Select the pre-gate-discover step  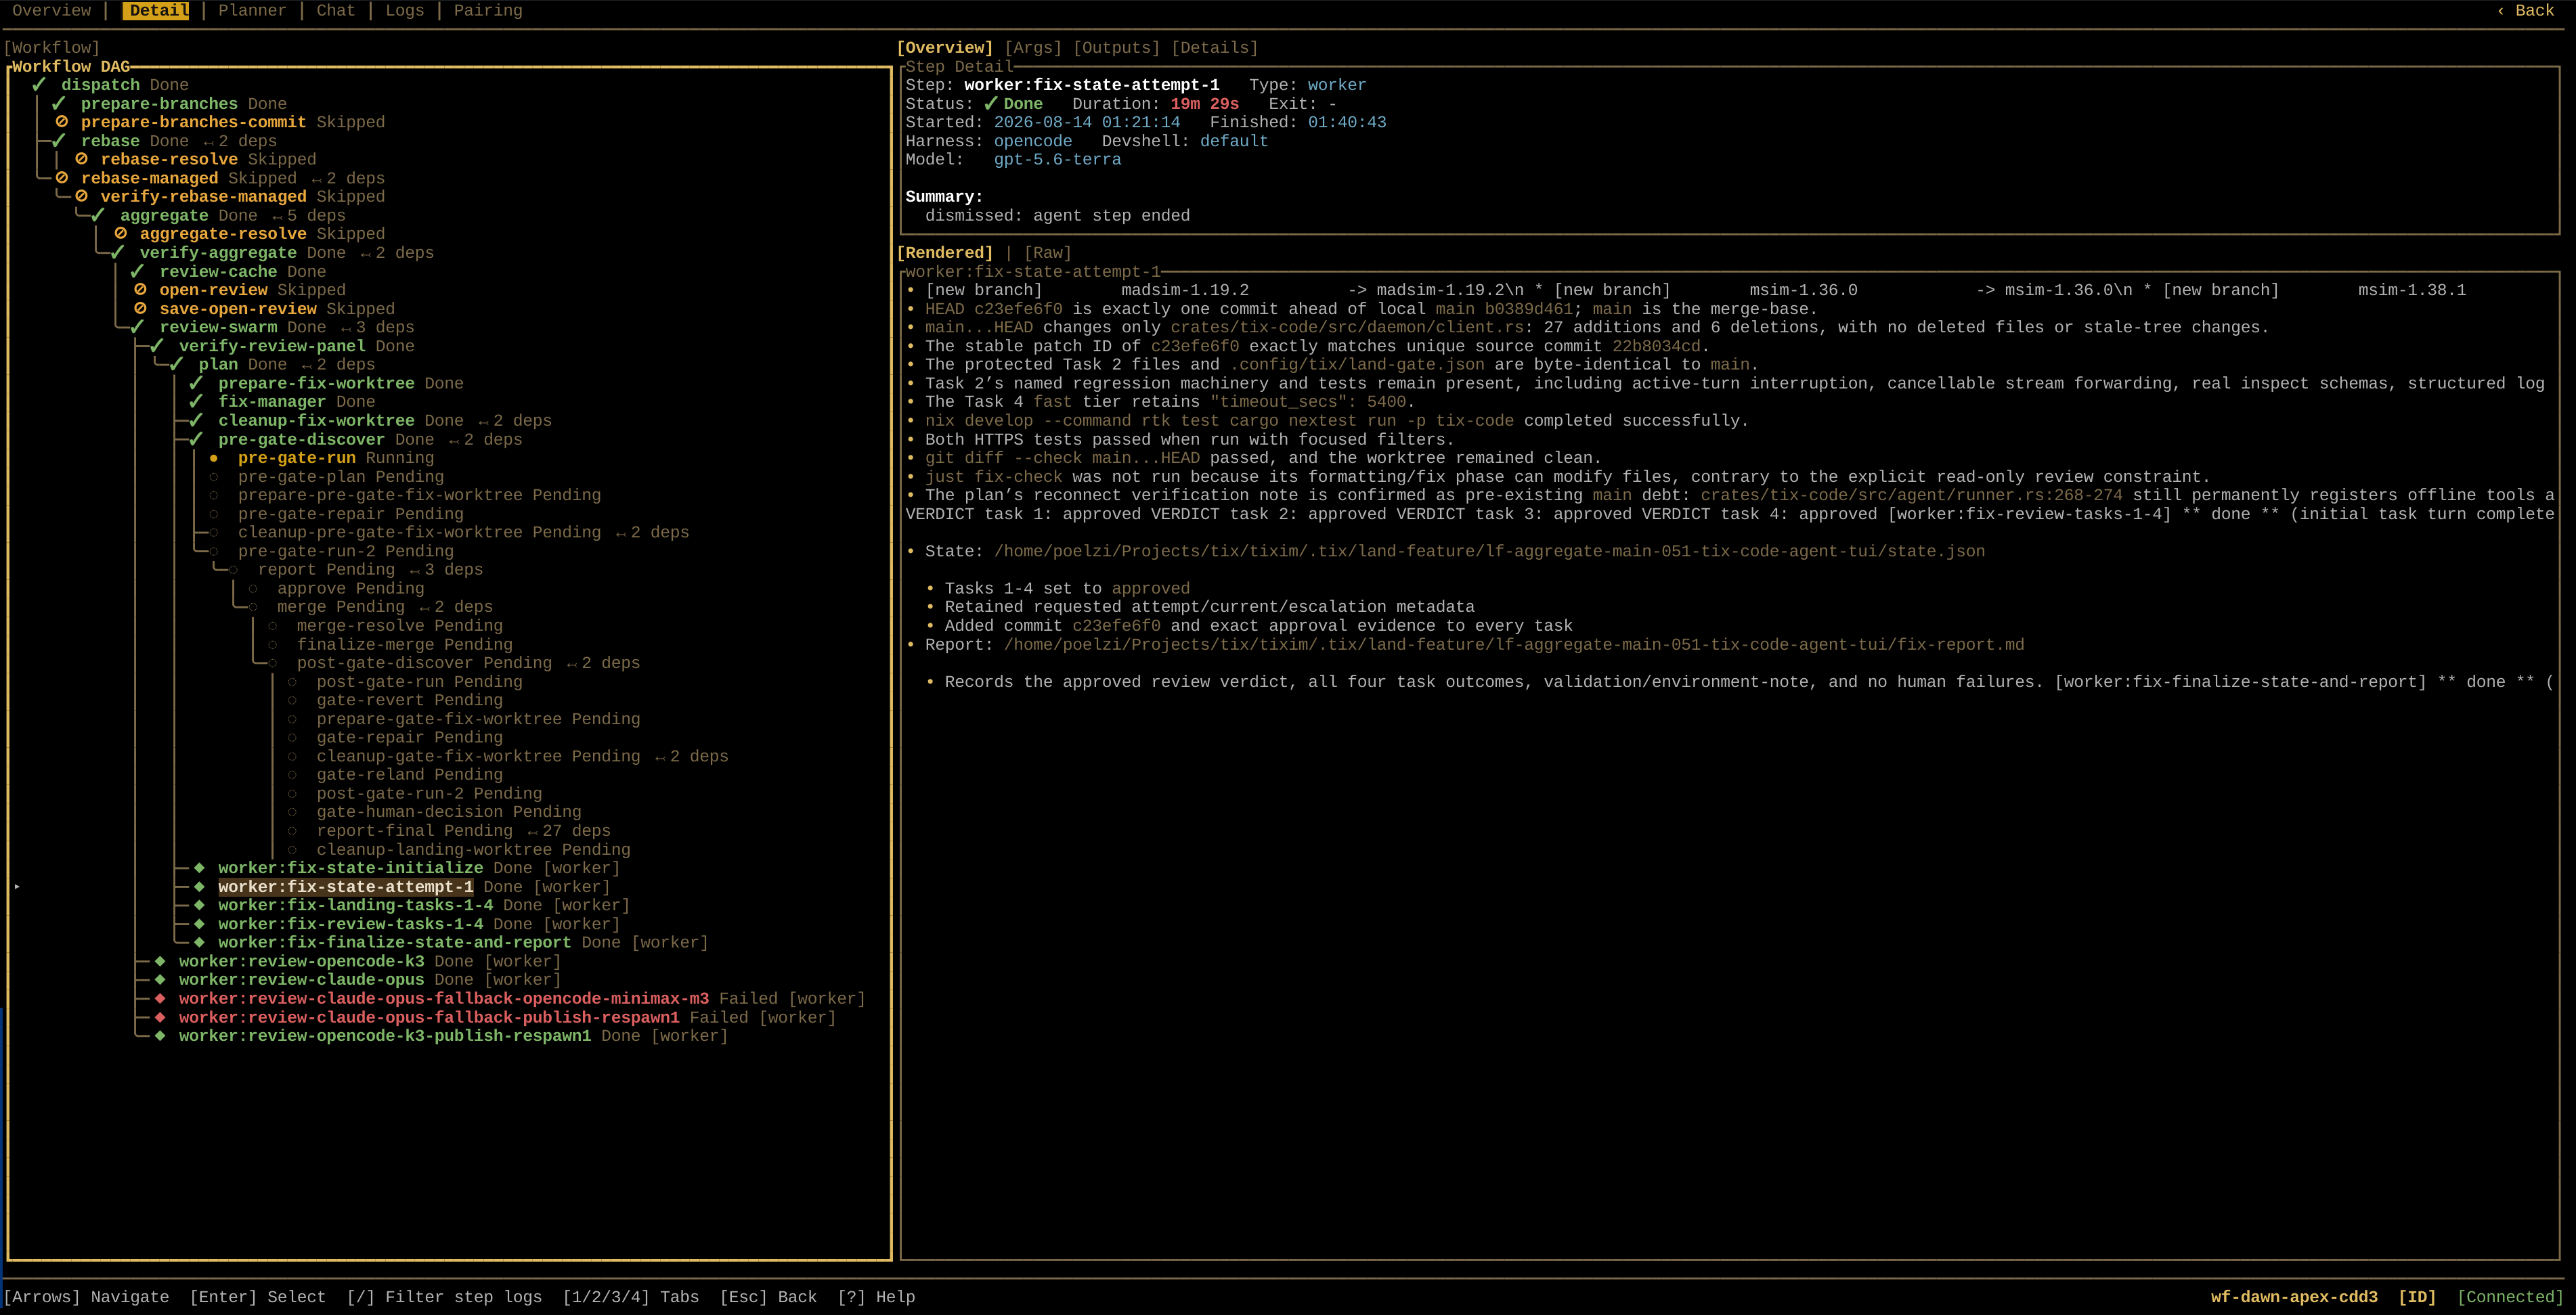point(301,440)
